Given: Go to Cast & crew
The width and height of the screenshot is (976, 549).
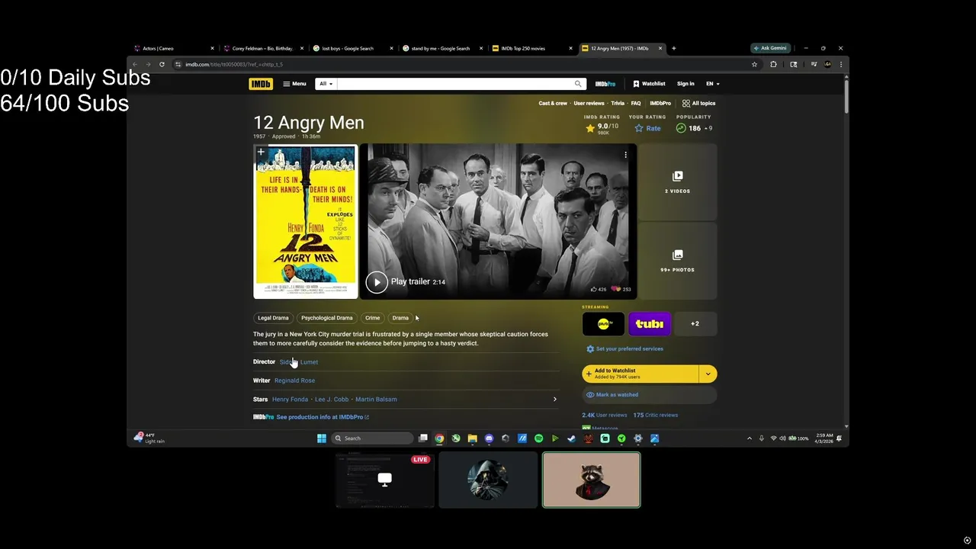Looking at the screenshot, I should [x=553, y=103].
